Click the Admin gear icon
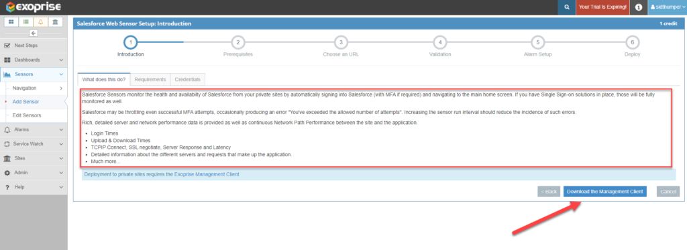Viewport: 687px width, 250px height. tap(7, 173)
